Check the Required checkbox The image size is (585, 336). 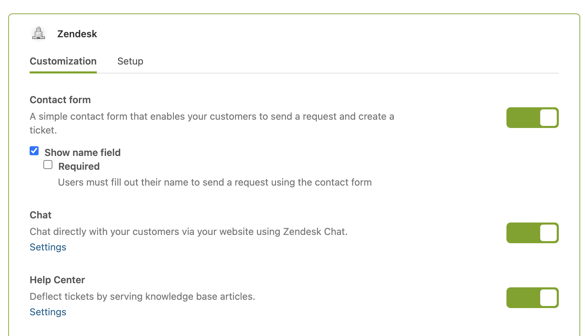tap(48, 165)
